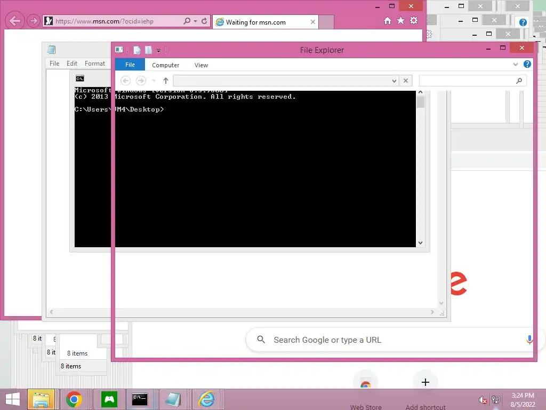Close the 'Waiting for msn.com' tab

(312, 22)
